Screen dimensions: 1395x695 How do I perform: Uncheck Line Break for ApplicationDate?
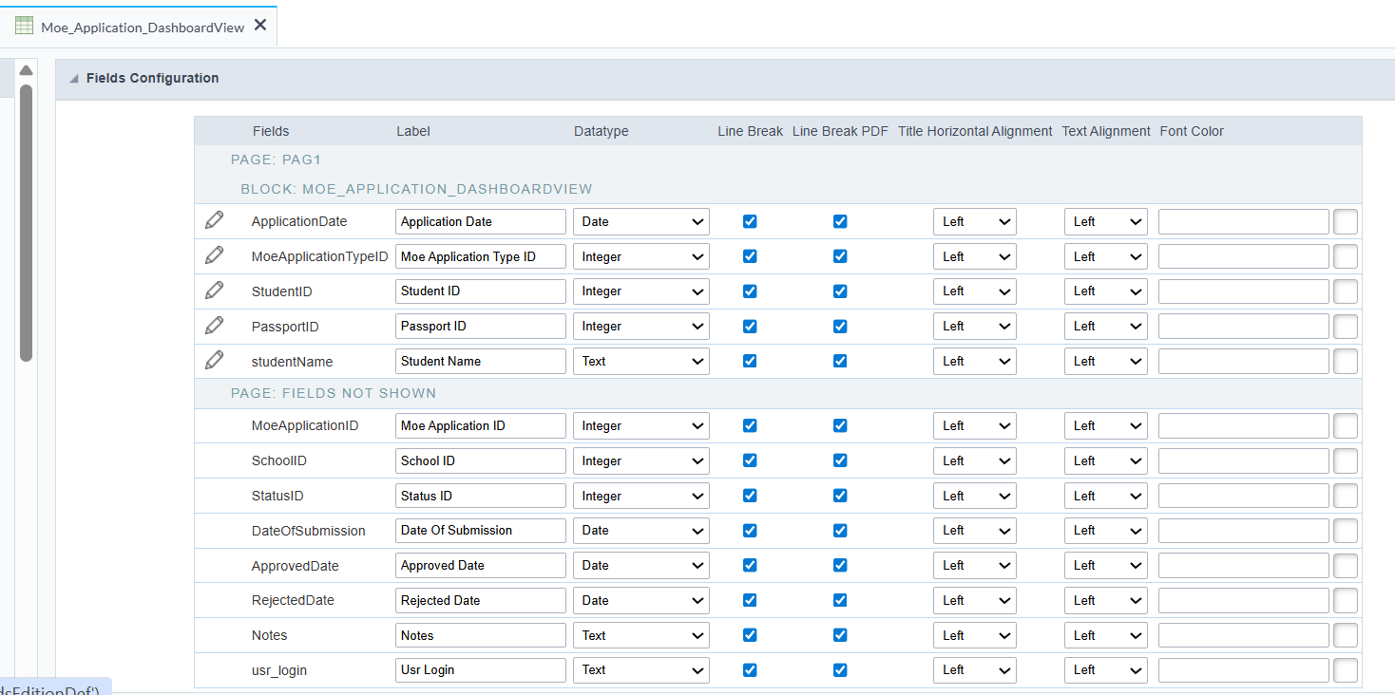click(750, 221)
